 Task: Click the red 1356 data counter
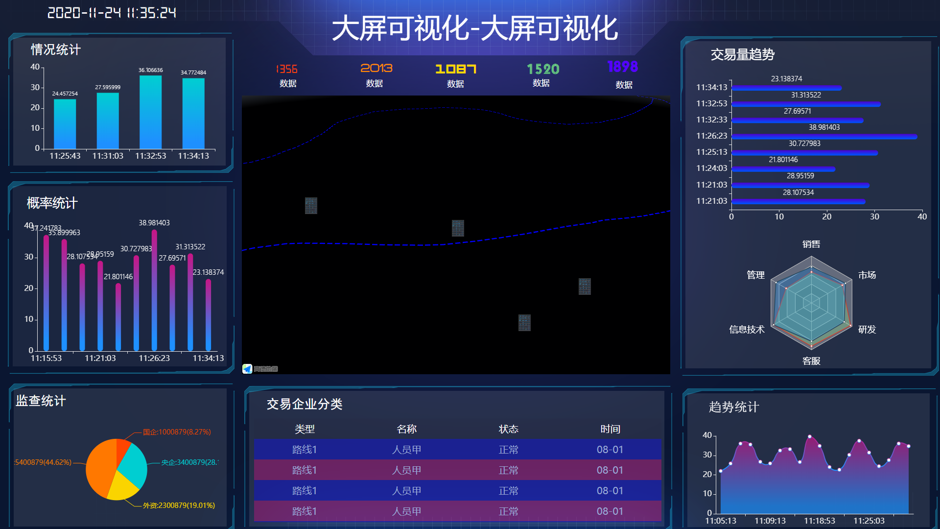point(287,69)
